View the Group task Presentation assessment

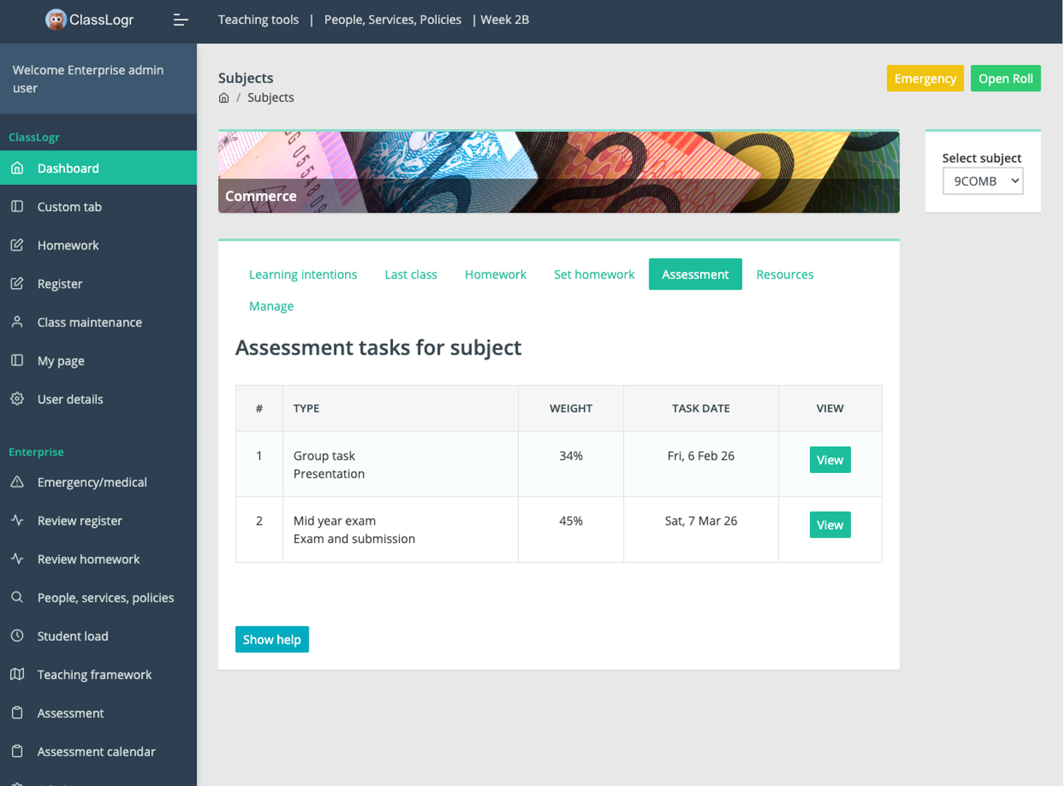(830, 460)
